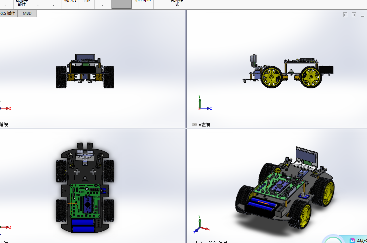The width and height of the screenshot is (367, 243).
Task: Select the rear yellow wheel in left view
Action: point(311,77)
